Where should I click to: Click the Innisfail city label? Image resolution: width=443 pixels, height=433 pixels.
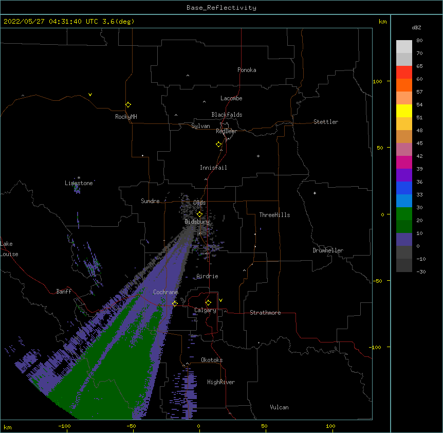tap(213, 168)
